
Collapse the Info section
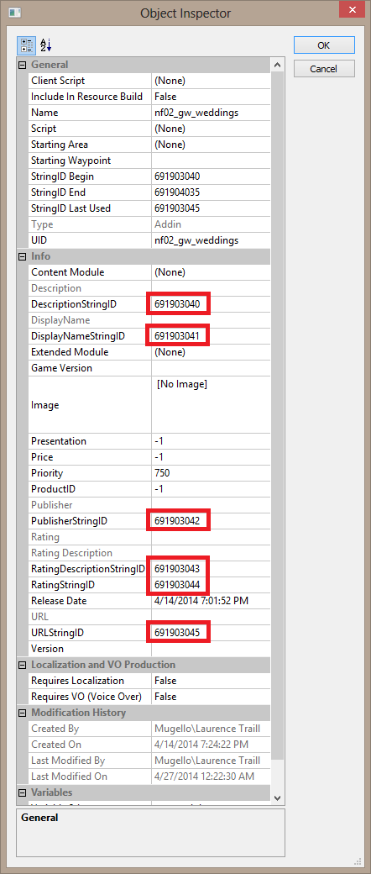23,256
